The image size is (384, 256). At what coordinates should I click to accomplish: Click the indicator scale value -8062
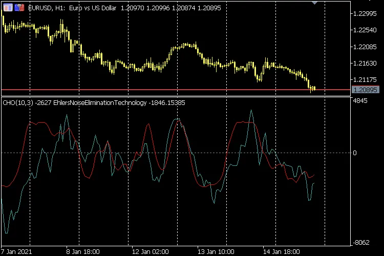click(362, 242)
